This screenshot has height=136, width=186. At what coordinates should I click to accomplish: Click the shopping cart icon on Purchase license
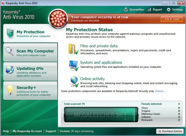(x=160, y=131)
